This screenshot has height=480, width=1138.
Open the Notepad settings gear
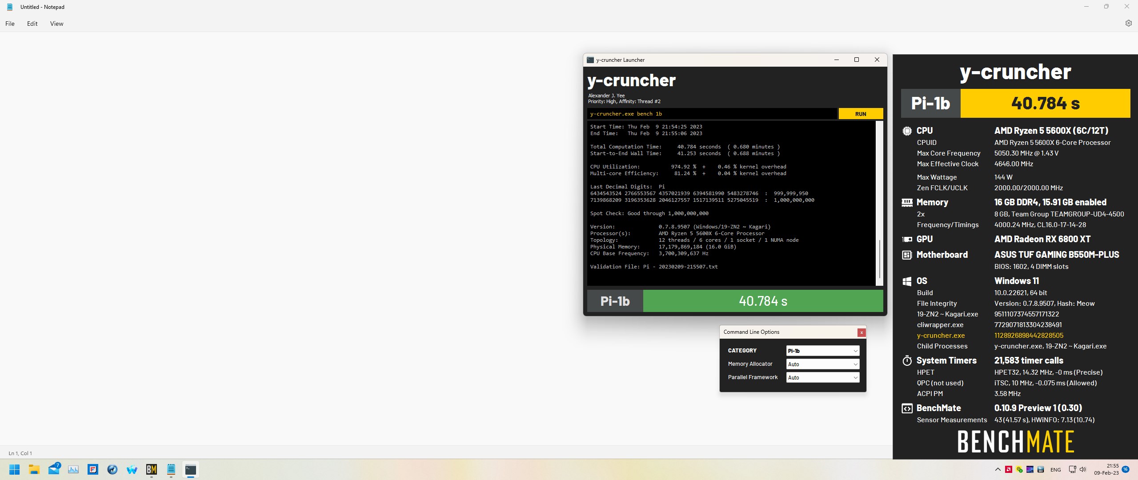pos(1128,23)
